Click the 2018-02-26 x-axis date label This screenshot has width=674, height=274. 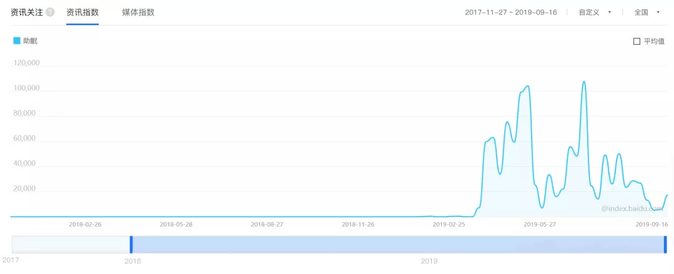[85, 224]
